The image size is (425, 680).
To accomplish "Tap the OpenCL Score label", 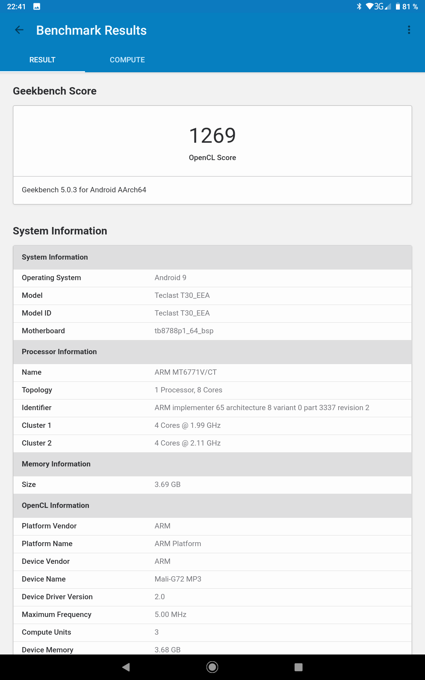I will point(212,158).
